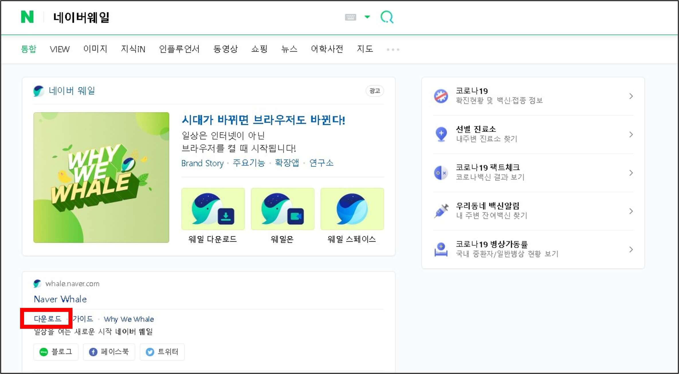The image size is (679, 374).
Task: Click the 트위터 button
Action: pos(162,352)
